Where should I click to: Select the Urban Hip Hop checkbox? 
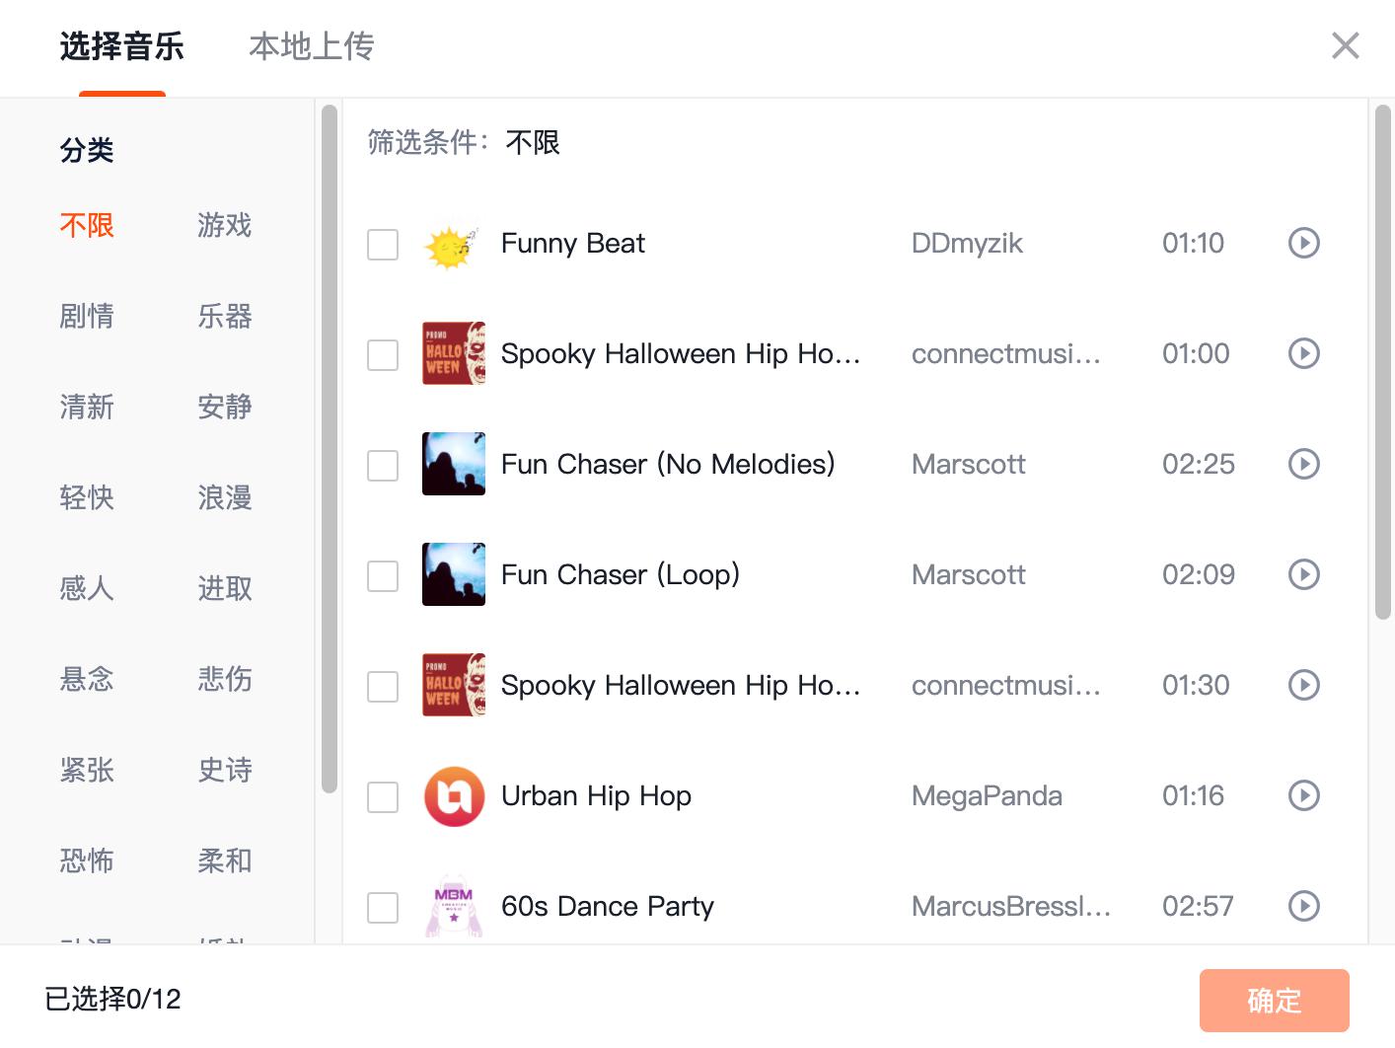pos(383,797)
